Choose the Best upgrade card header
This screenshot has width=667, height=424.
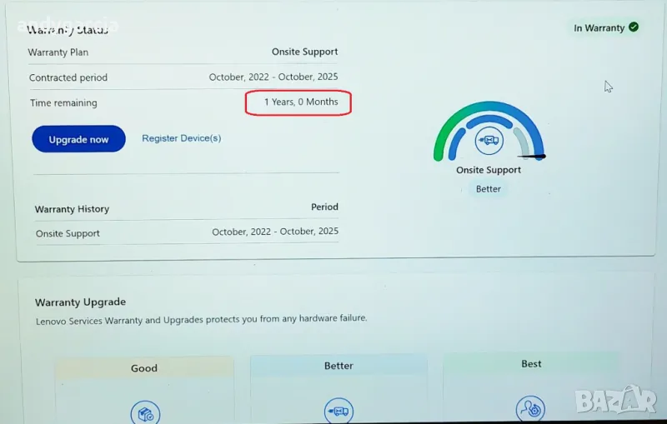click(x=531, y=364)
